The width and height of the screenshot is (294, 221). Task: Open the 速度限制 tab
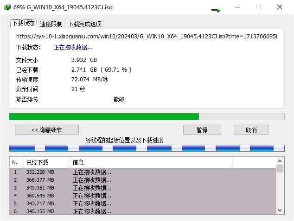pyautogui.click(x=51, y=24)
